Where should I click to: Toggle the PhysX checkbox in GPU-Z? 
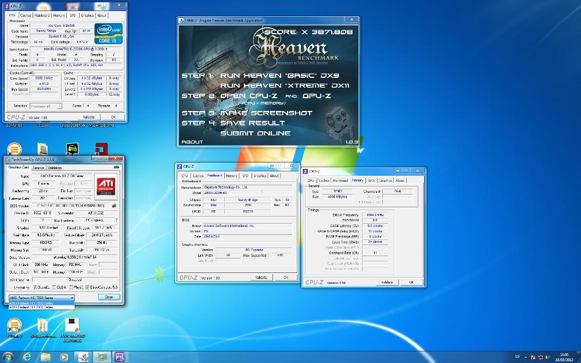click(x=71, y=287)
